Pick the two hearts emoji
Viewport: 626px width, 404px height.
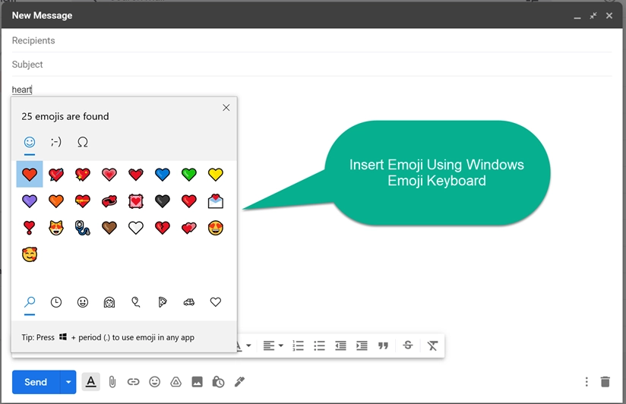(189, 228)
